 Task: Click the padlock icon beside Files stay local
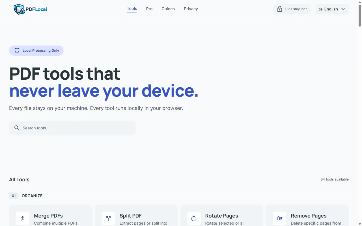point(280,9)
